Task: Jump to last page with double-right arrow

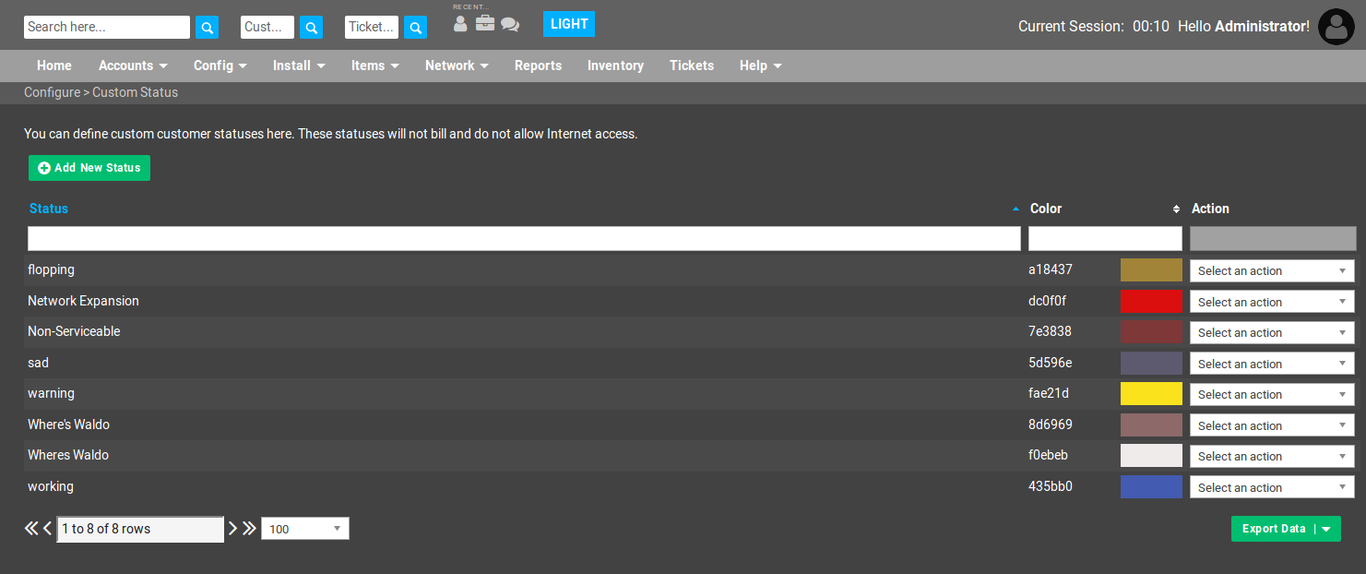Action: 250,528
